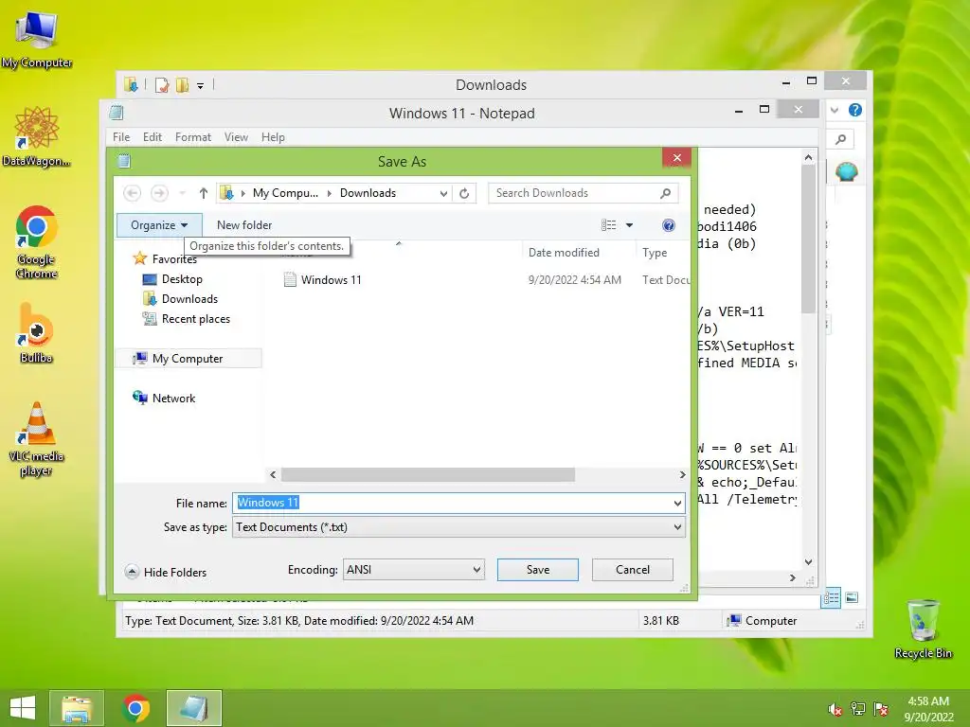
Task: Select Network in navigation pane
Action: 173,399
